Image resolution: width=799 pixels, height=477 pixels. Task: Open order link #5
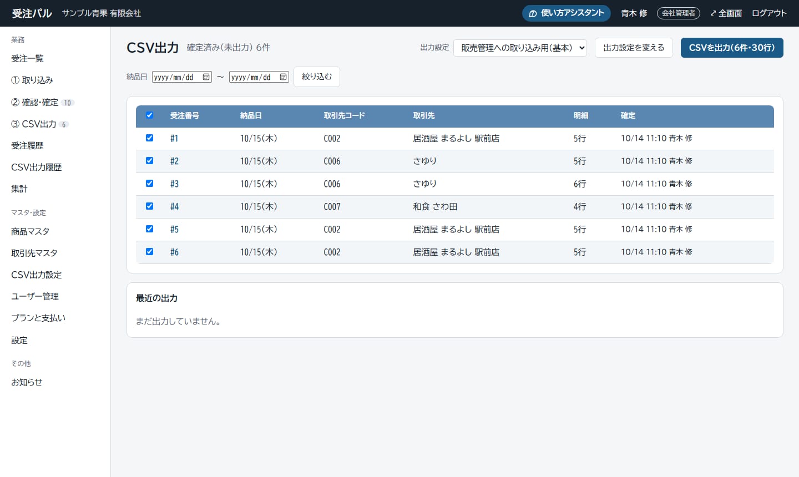point(174,230)
